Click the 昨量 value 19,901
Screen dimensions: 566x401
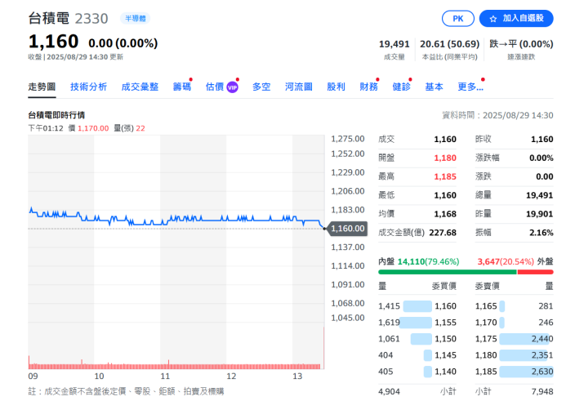[x=539, y=214]
